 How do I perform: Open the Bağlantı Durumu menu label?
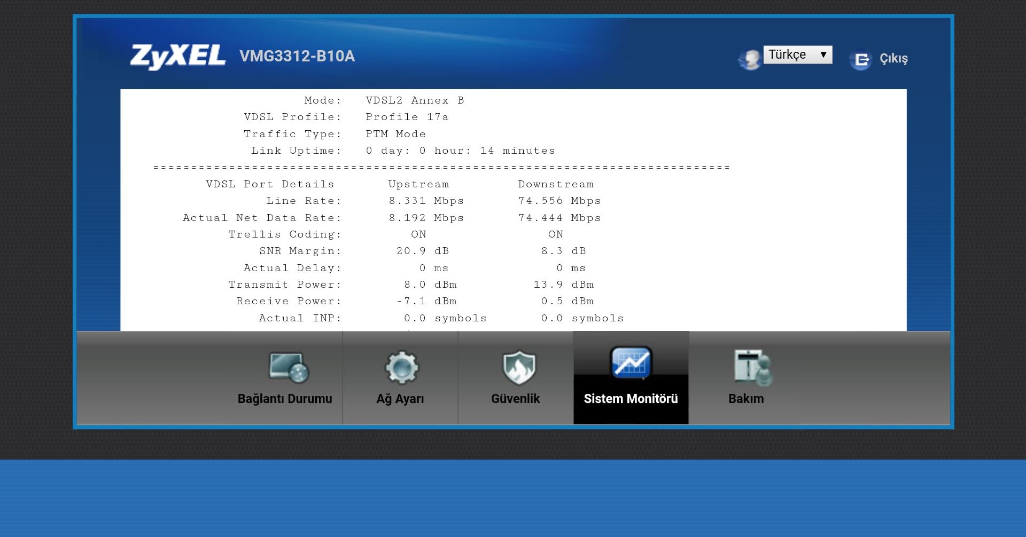(285, 399)
